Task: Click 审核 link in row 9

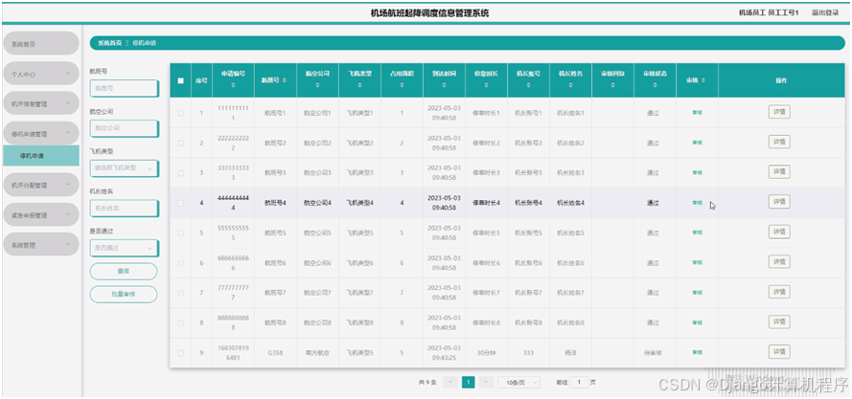Action: 697,353
